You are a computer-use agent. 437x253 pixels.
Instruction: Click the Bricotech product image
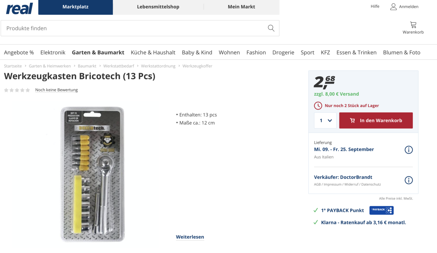(x=92, y=174)
